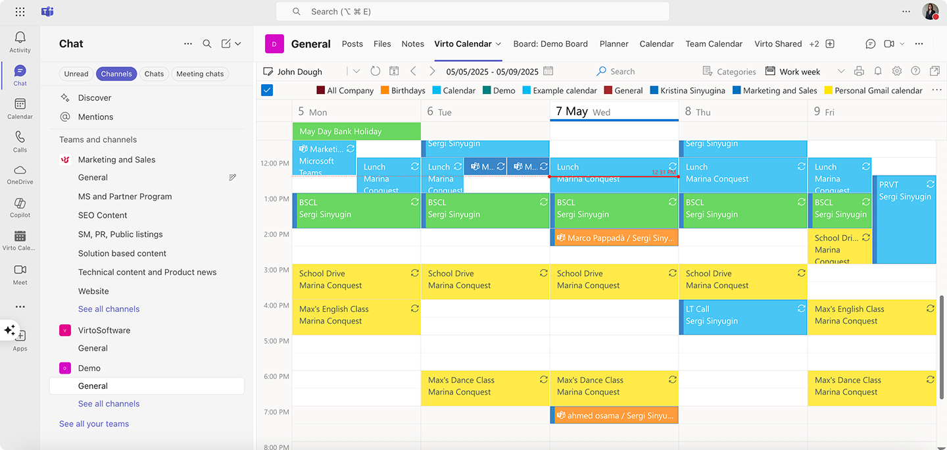947x450 pixels.
Task: Open the Planner tab
Action: pyautogui.click(x=614, y=43)
